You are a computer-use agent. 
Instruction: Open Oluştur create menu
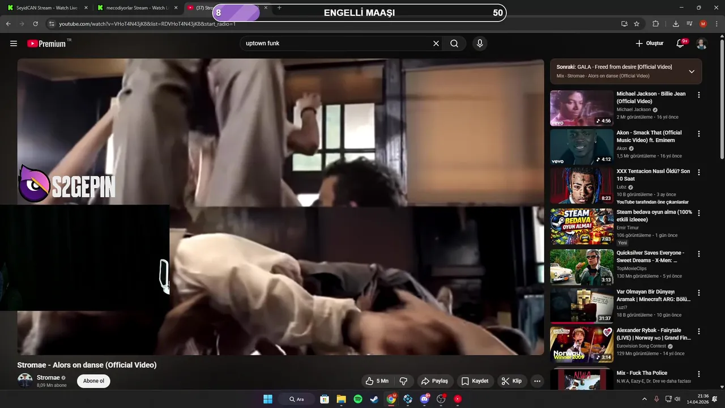click(649, 44)
